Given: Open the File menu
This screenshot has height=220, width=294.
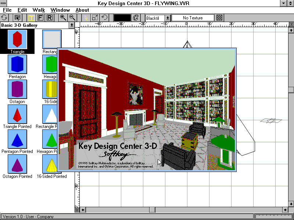Looking at the screenshot, I should coord(7,10).
